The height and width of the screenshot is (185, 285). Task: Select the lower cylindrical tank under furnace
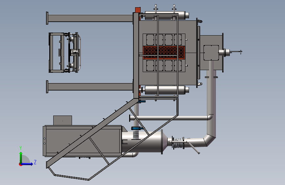pyautogui.click(x=165, y=90)
